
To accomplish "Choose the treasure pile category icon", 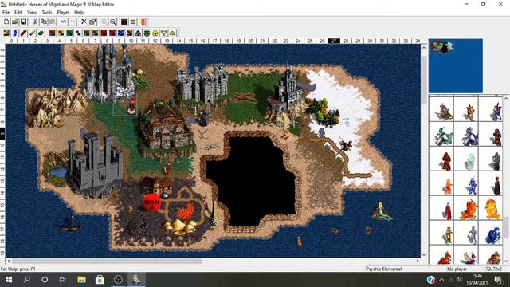I will click(173, 33).
